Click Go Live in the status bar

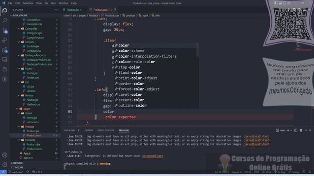[x=280, y=172]
